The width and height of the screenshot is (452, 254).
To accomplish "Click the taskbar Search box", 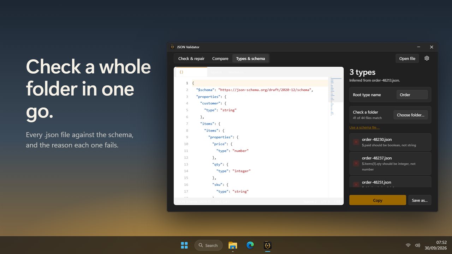I will pos(208,245).
